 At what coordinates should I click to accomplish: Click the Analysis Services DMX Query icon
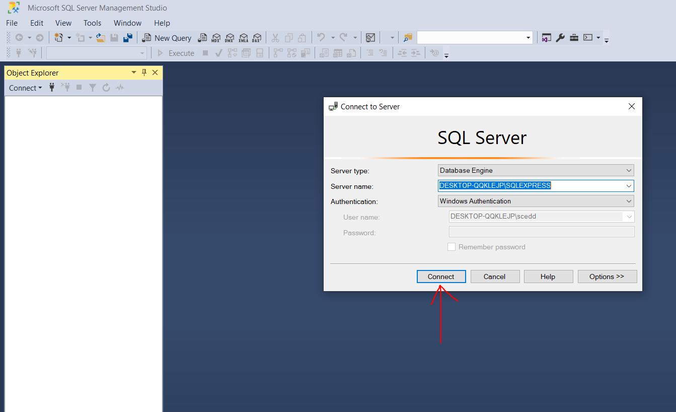[230, 38]
